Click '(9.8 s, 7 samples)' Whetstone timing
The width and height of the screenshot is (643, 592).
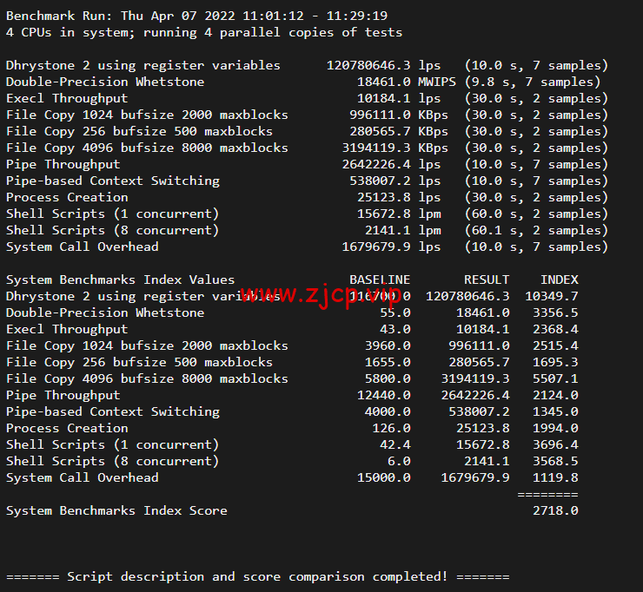click(533, 82)
